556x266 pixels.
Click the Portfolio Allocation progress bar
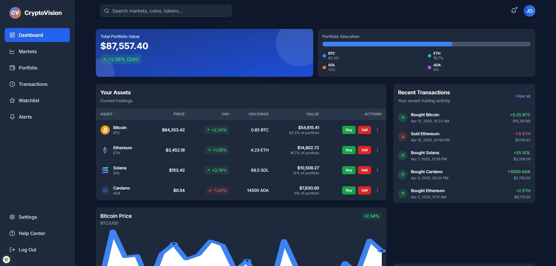[426, 44]
